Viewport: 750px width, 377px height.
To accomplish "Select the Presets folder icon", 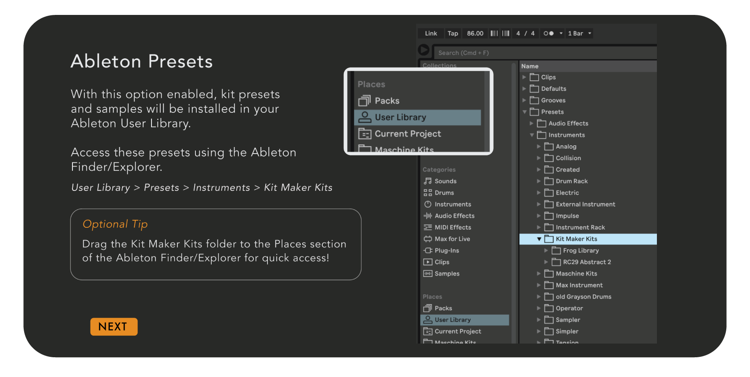I will pos(534,112).
